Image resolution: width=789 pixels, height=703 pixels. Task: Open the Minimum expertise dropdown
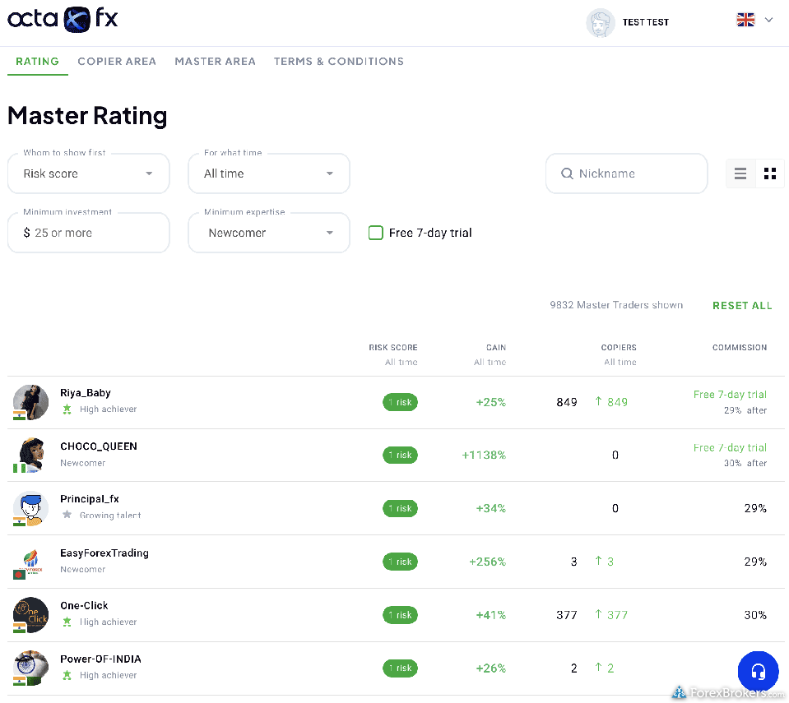pyautogui.click(x=269, y=233)
